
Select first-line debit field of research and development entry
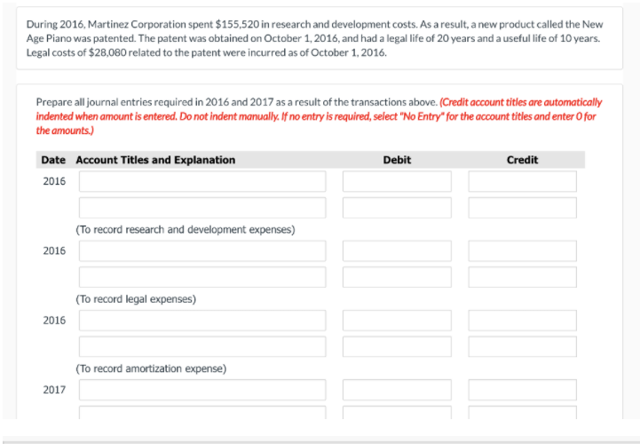pos(397,181)
